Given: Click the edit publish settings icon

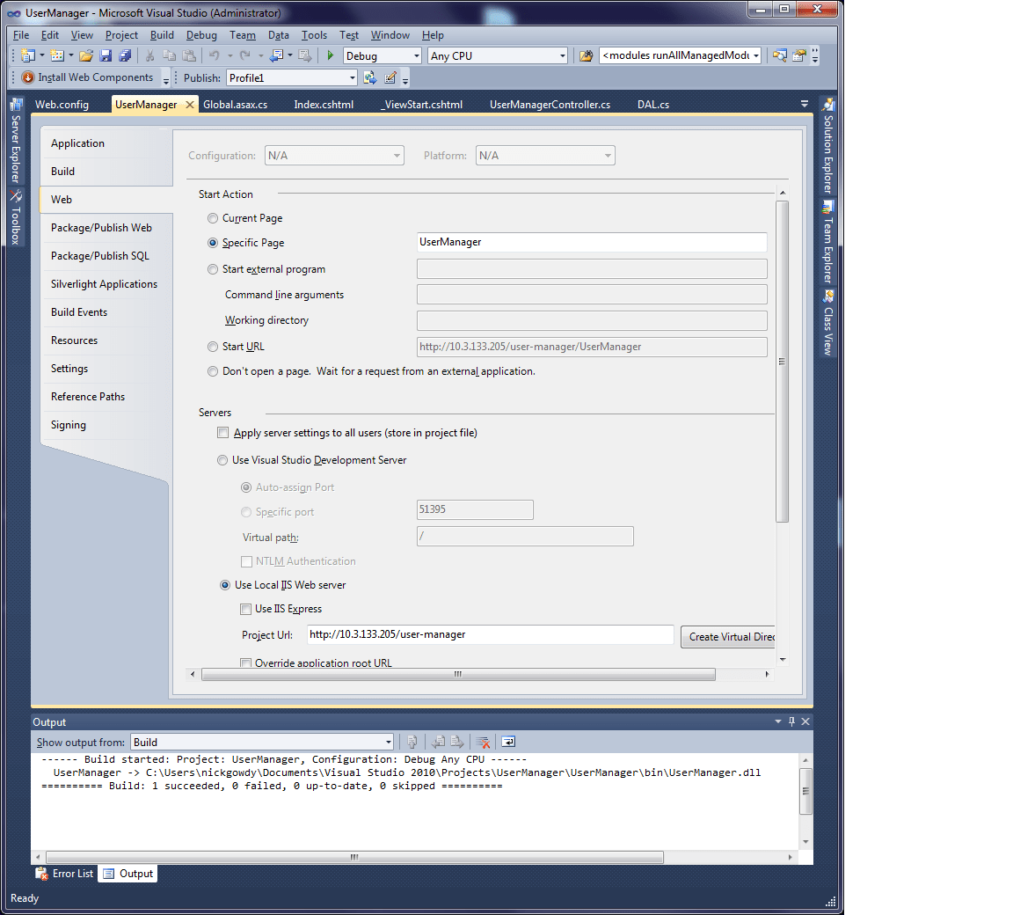Looking at the screenshot, I should [390, 78].
